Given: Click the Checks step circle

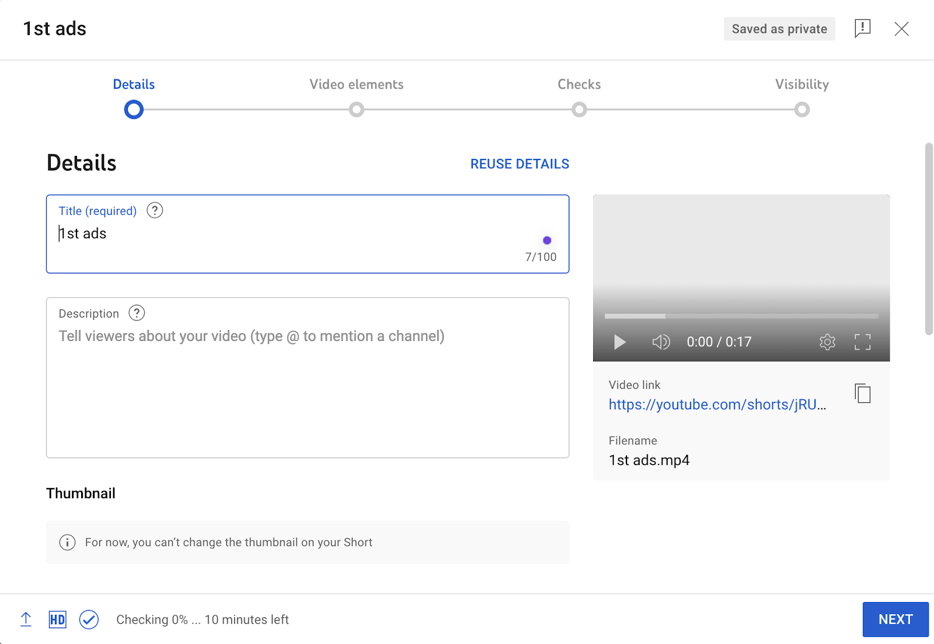Looking at the screenshot, I should click(x=579, y=109).
